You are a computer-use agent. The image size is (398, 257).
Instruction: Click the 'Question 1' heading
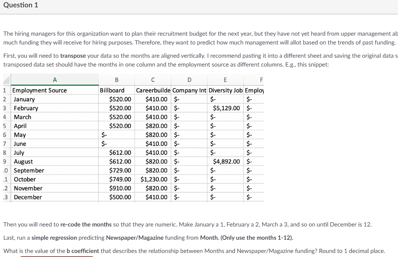point(21,5)
